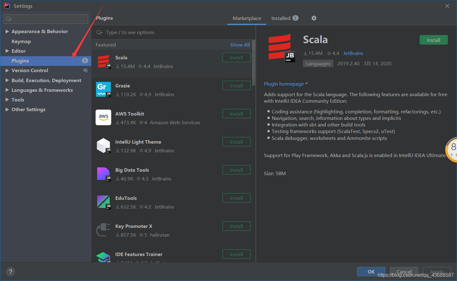Open the plugins gear settings menu

(314, 18)
